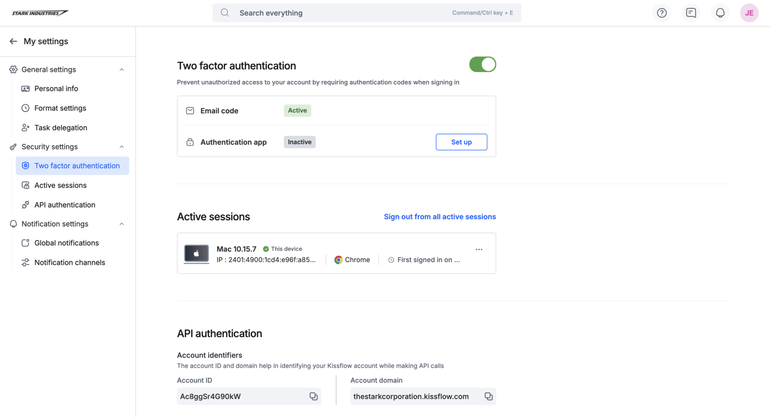Click the Authentication app lock icon

coord(190,142)
